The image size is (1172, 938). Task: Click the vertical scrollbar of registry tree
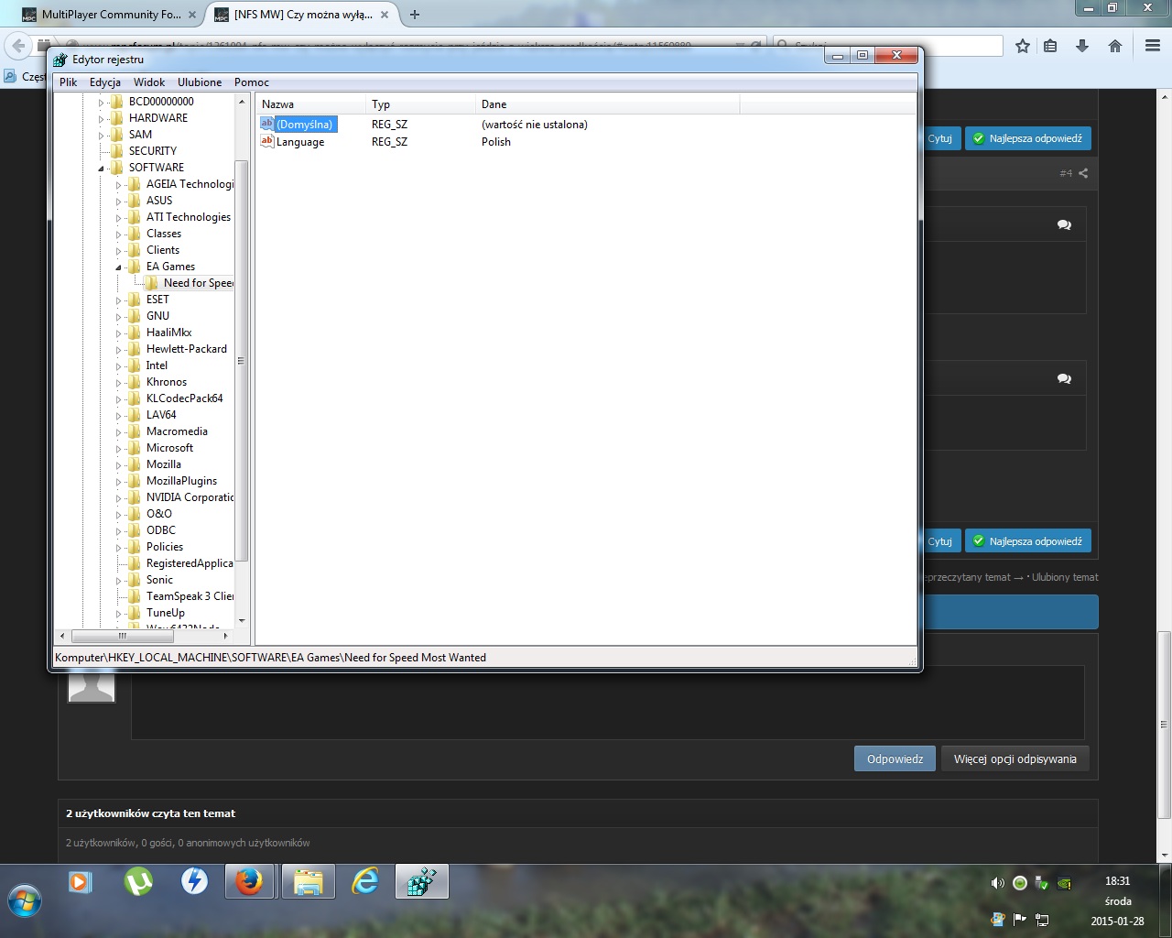(x=242, y=360)
